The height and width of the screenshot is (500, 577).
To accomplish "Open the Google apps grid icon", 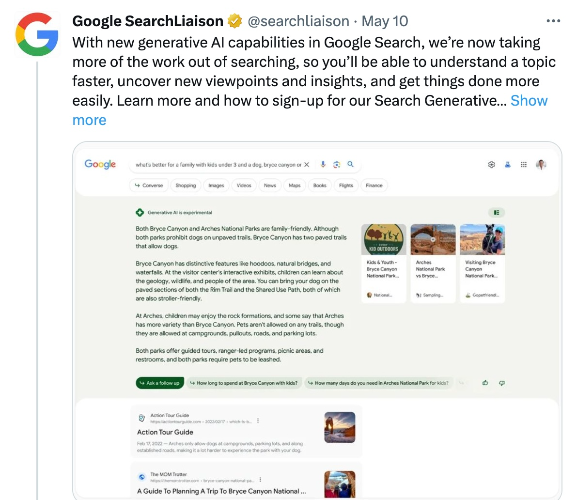I will (x=524, y=165).
